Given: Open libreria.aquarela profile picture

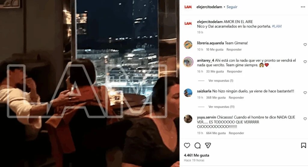Looking at the screenshot, I should click(x=188, y=45).
